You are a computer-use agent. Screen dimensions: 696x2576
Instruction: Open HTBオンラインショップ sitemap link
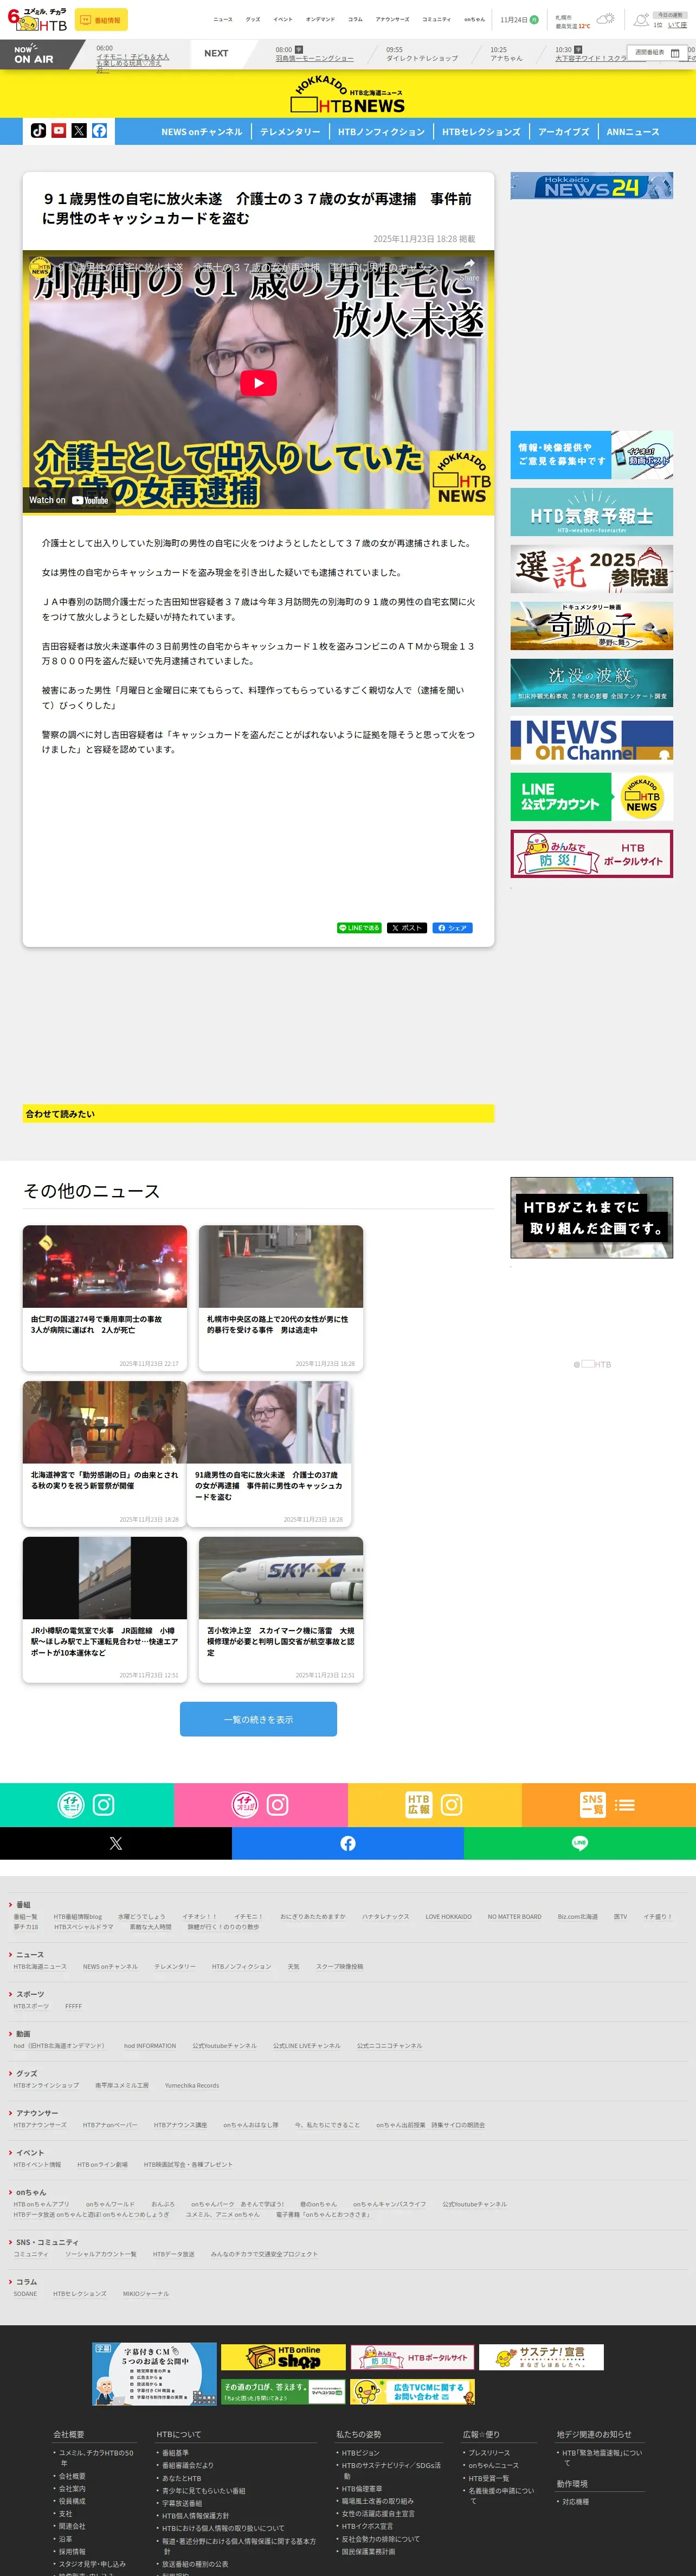pos(46,2085)
